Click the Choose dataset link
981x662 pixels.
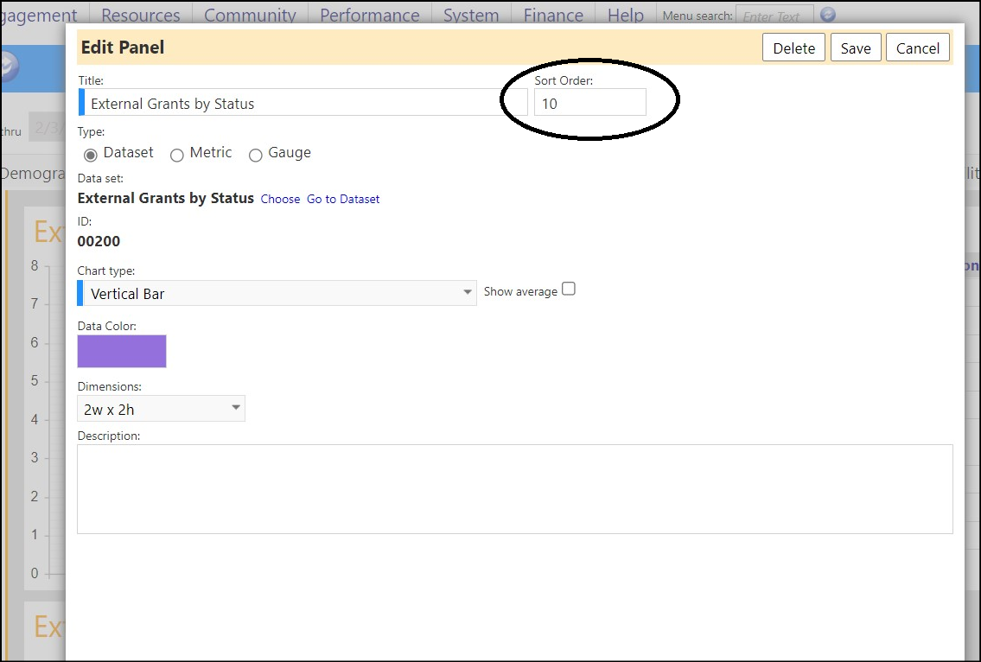280,199
